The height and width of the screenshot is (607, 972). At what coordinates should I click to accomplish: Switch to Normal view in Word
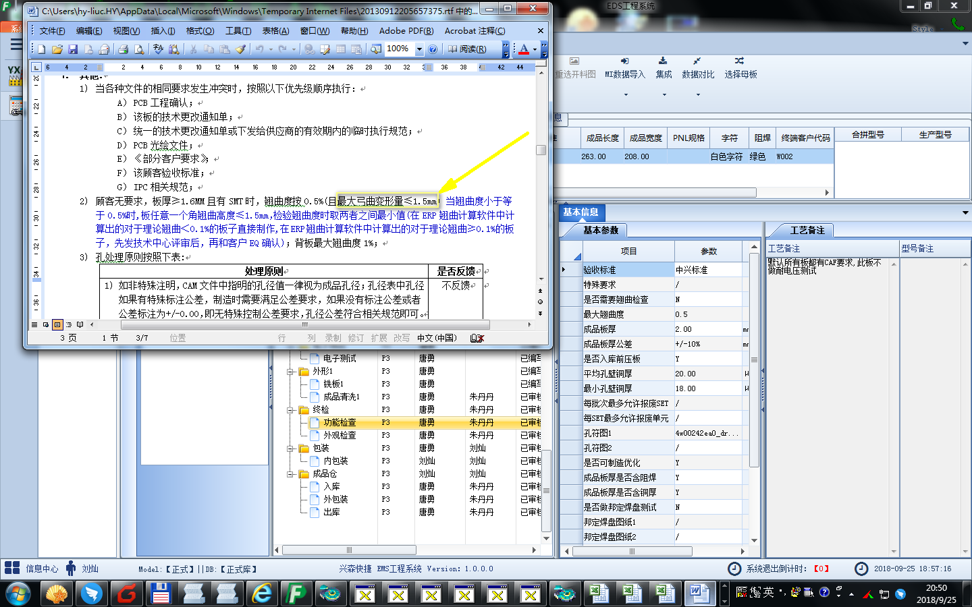click(34, 324)
